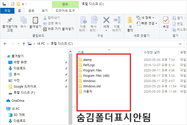187x125 pixels.
Task: Open the address bar history dropdown
Action: pos(180,44)
